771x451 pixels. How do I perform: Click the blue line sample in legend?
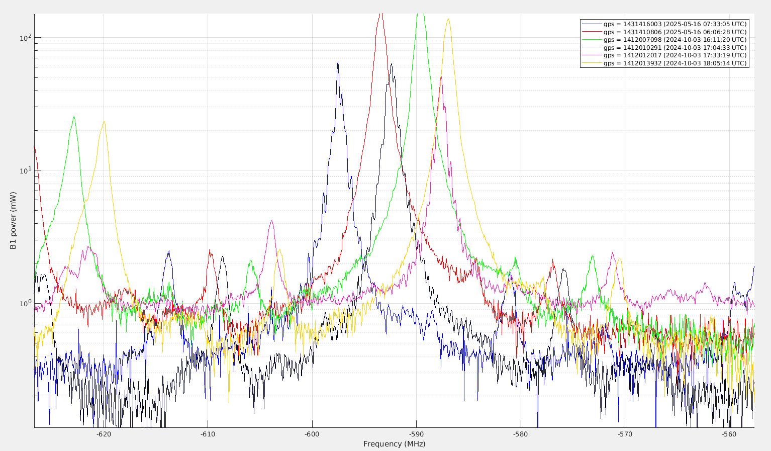tap(592, 24)
